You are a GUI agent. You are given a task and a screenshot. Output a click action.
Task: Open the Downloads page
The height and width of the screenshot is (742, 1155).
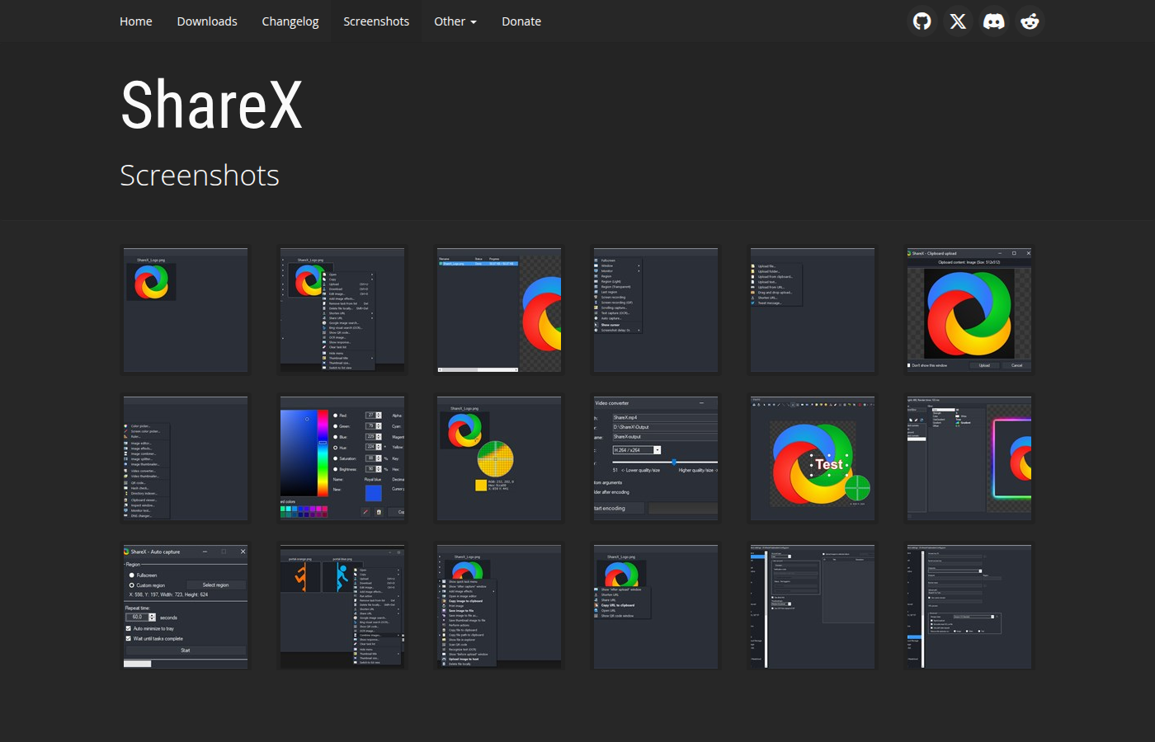pos(207,21)
